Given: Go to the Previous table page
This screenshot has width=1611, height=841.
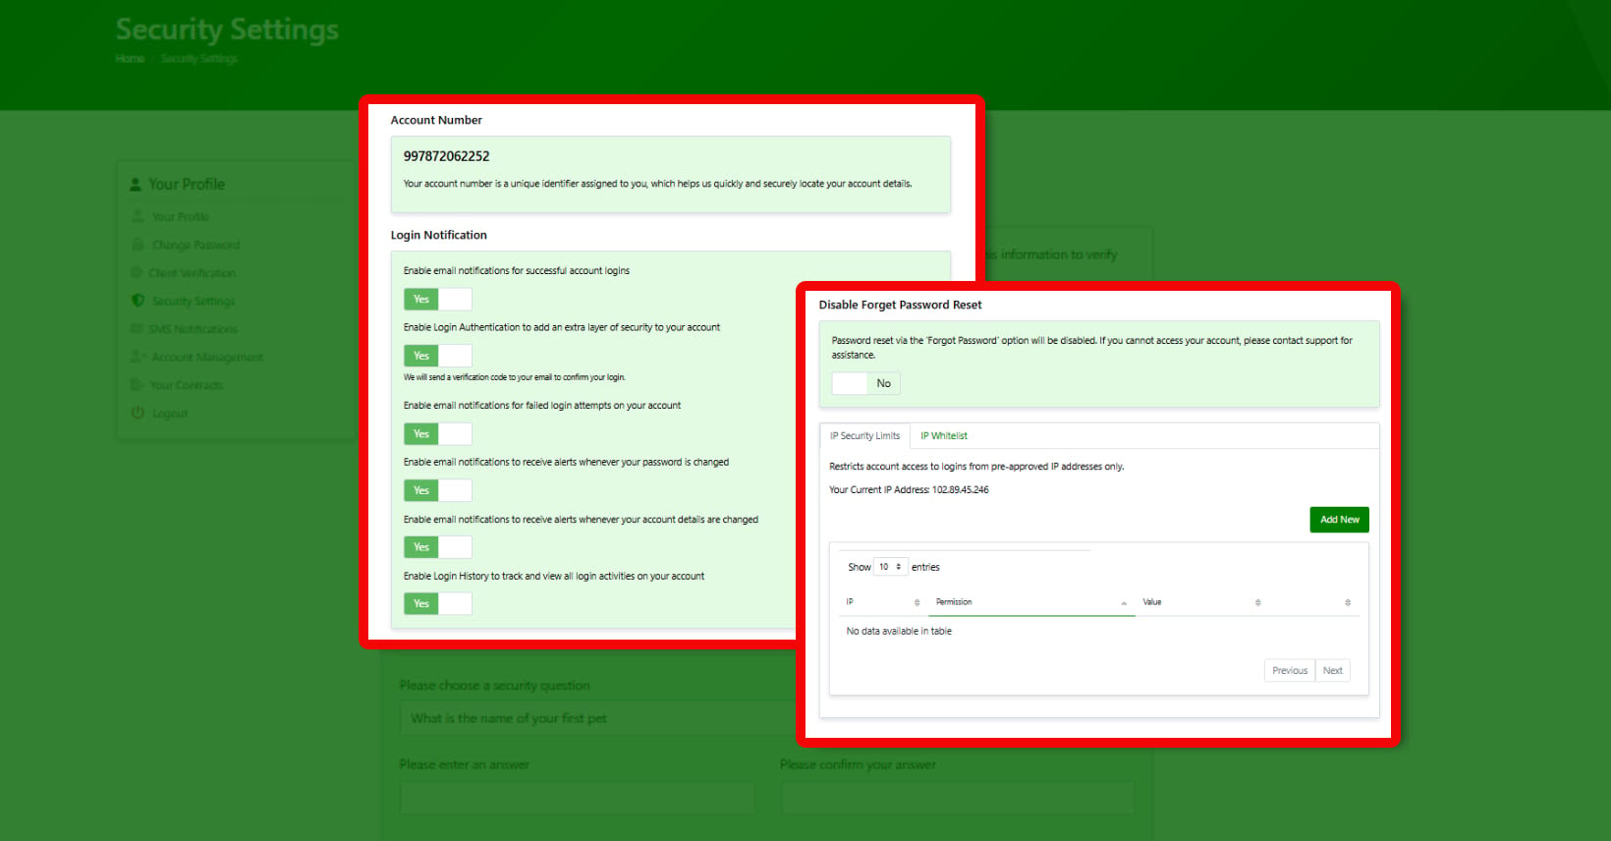Looking at the screenshot, I should coord(1290,671).
